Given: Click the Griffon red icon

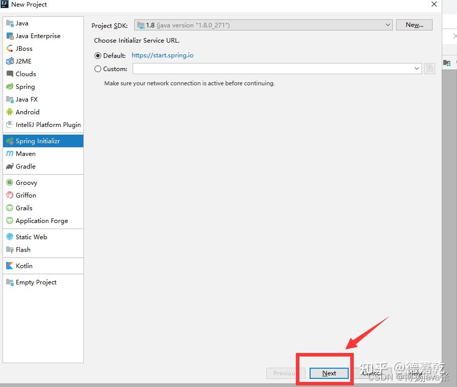Looking at the screenshot, I should pyautogui.click(x=10, y=195).
